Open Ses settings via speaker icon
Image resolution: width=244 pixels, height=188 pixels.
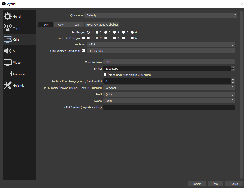click(8, 51)
